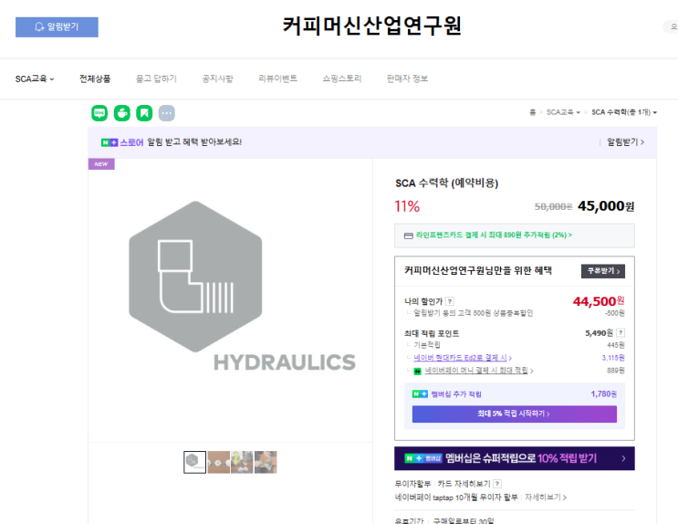Click 자세히보기 link for 무이자 할부
Image resolution: width=678 pixels, height=524 pixels.
click(x=546, y=498)
